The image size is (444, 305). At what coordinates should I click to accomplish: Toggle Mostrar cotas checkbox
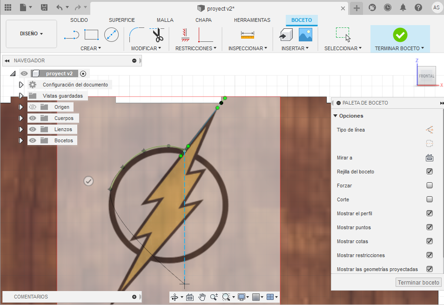pos(430,241)
